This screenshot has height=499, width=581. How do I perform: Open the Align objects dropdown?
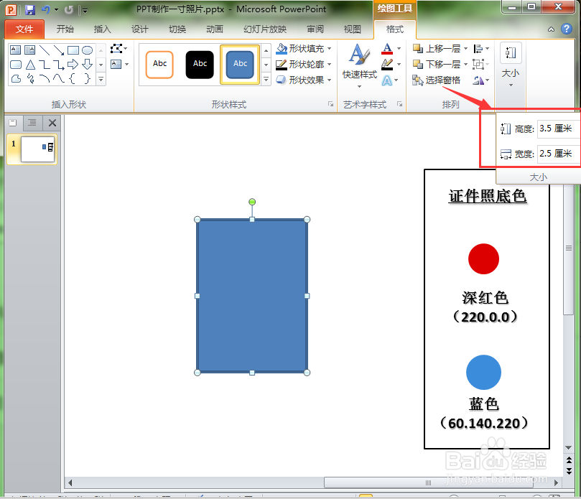[480, 49]
